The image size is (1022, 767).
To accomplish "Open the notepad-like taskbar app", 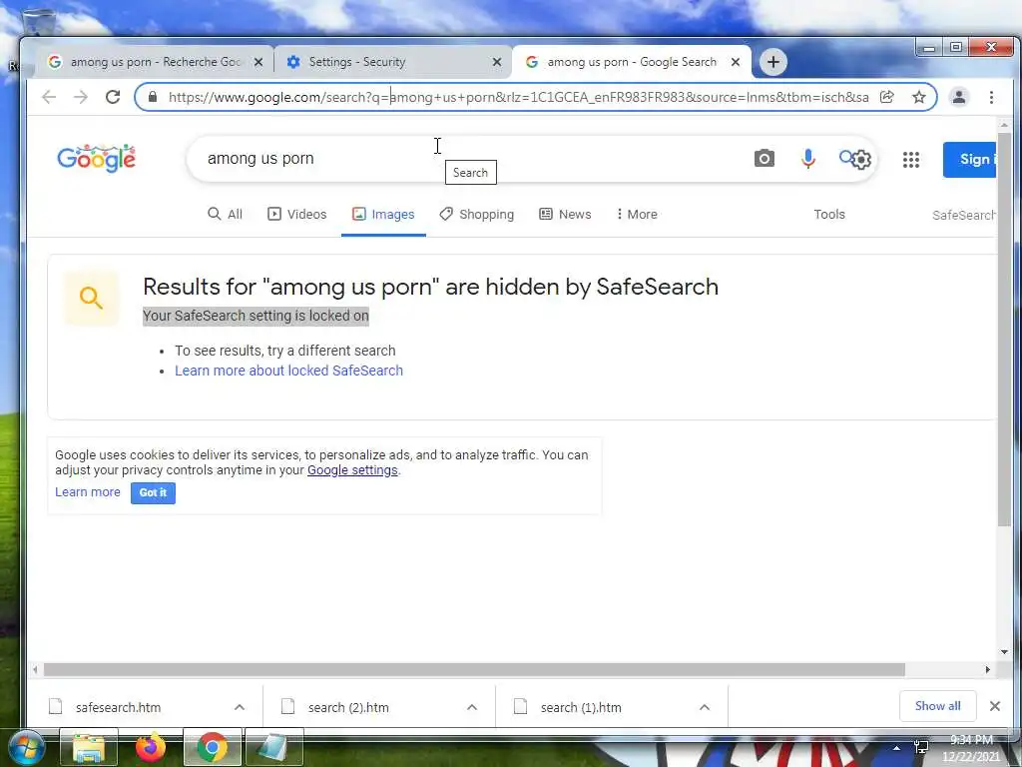I will click(x=273, y=748).
